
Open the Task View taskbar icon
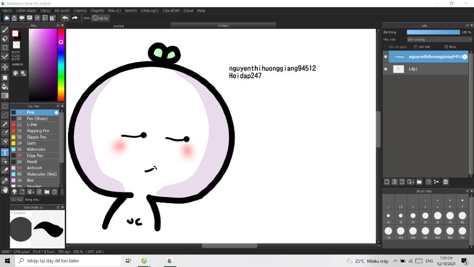tap(128, 261)
